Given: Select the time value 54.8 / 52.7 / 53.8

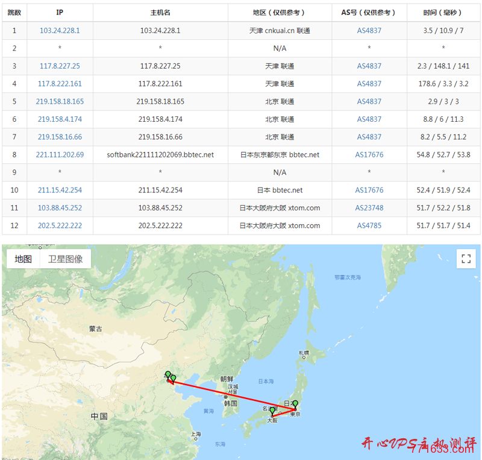Looking at the screenshot, I should [x=443, y=154].
